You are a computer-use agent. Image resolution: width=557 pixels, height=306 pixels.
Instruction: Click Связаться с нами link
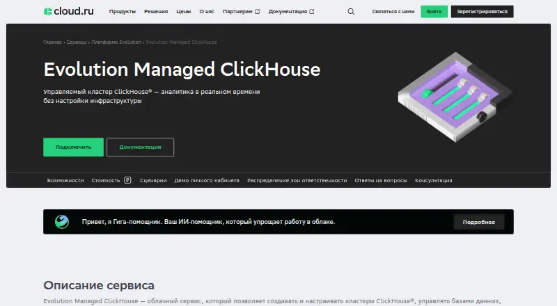393,11
